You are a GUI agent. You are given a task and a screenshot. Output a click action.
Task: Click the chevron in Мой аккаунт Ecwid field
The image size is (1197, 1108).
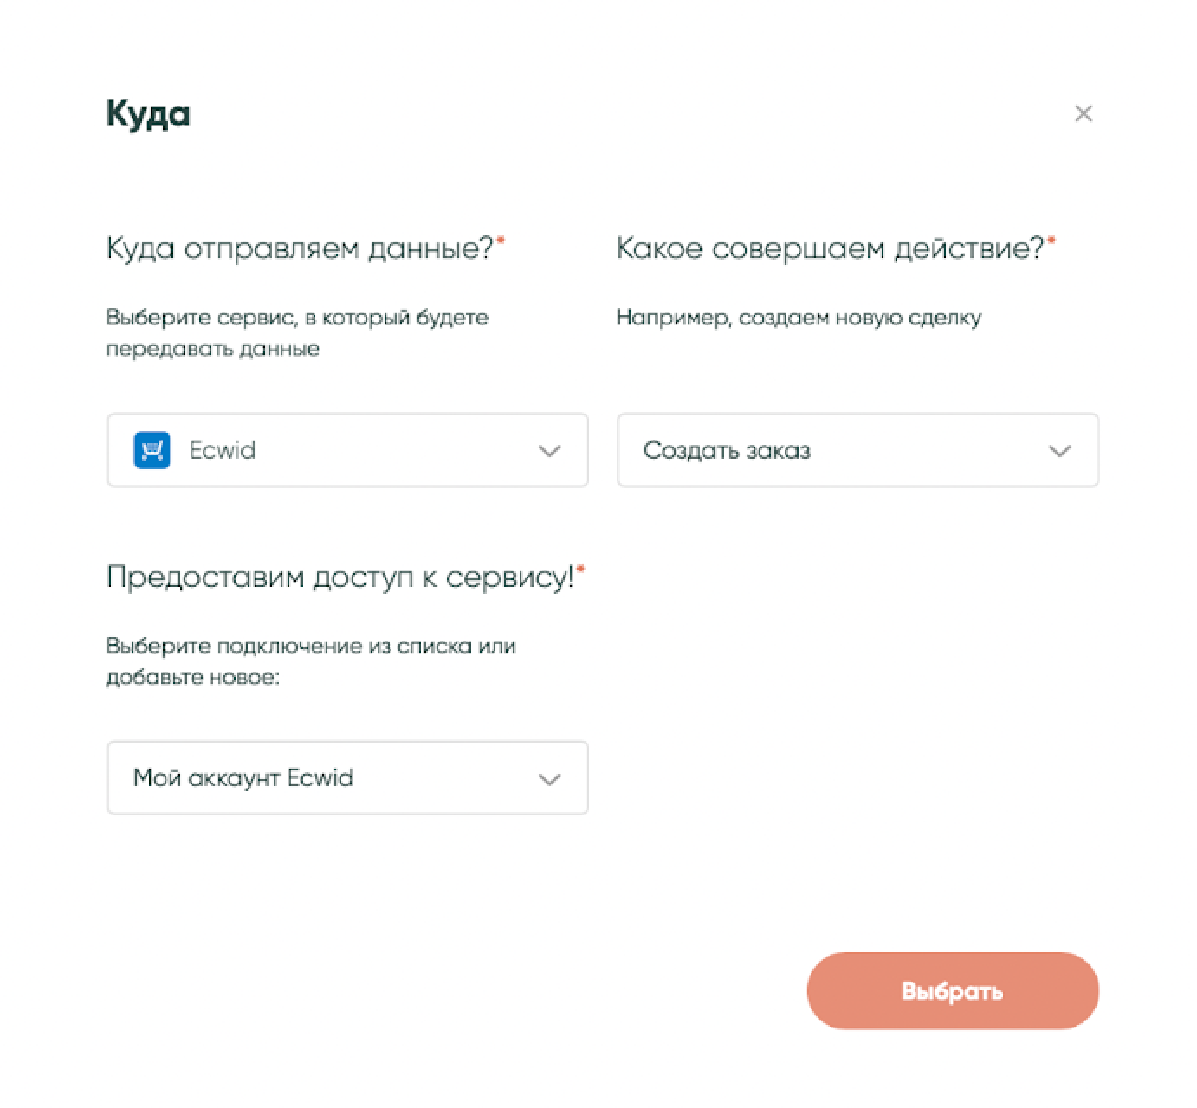pyautogui.click(x=549, y=779)
